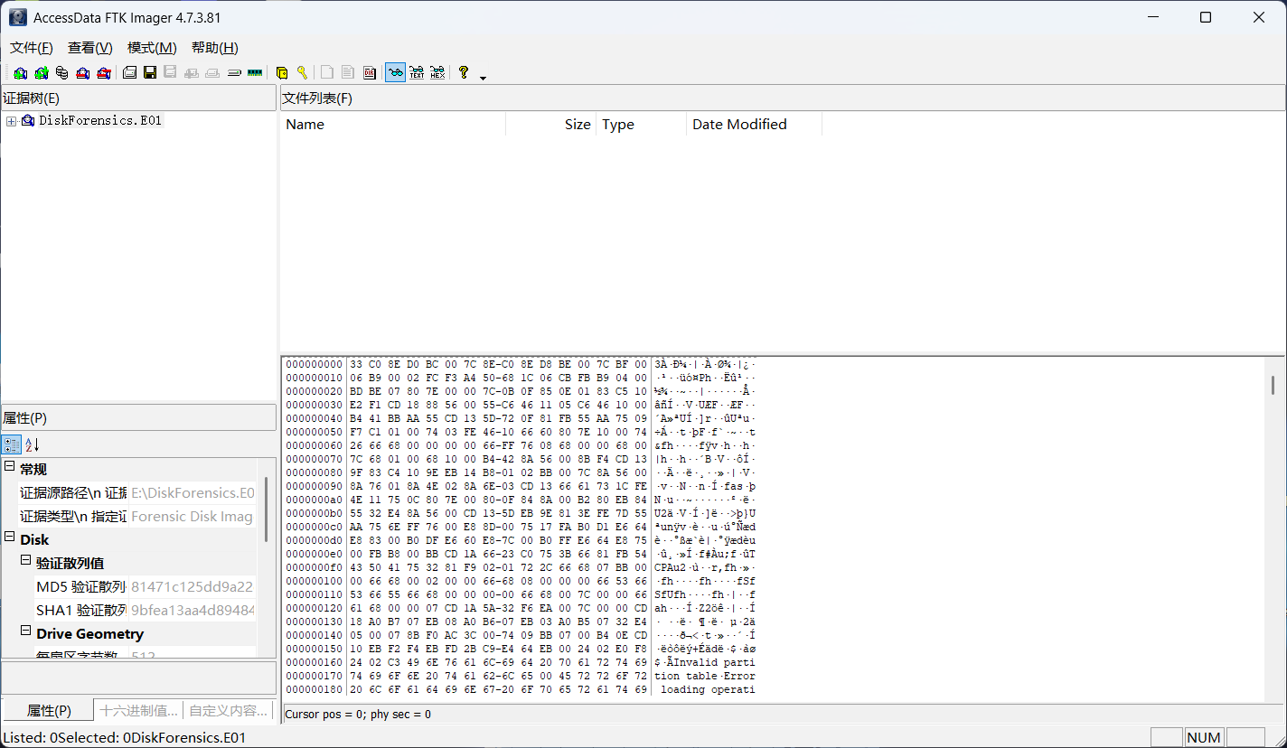Click the Date Modified column header

pyautogui.click(x=738, y=125)
